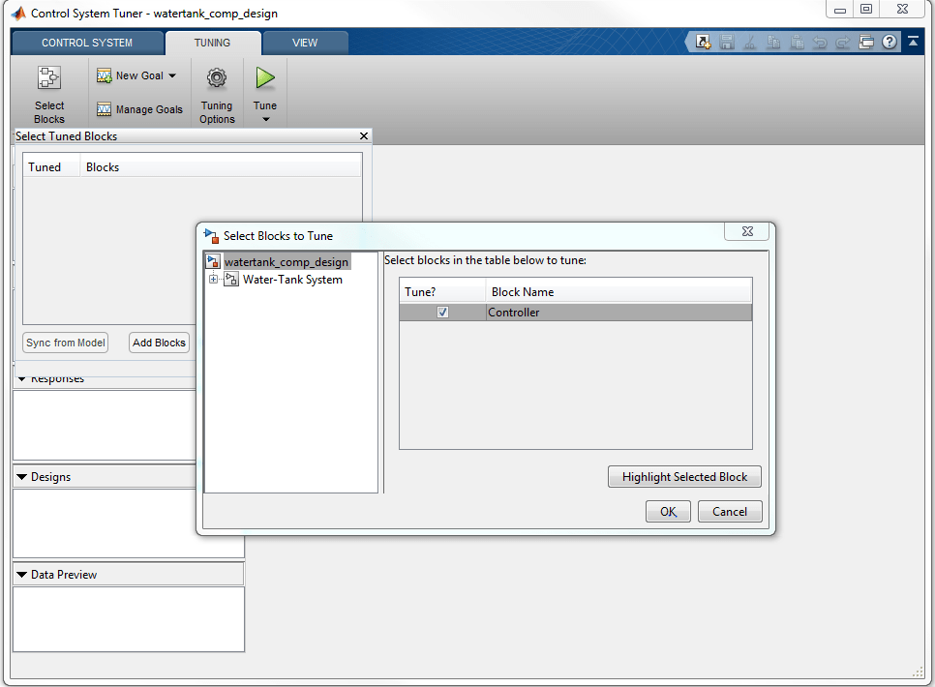The width and height of the screenshot is (935, 687).
Task: Uncheck the Tune checkbox for Controller
Action: [x=442, y=312]
